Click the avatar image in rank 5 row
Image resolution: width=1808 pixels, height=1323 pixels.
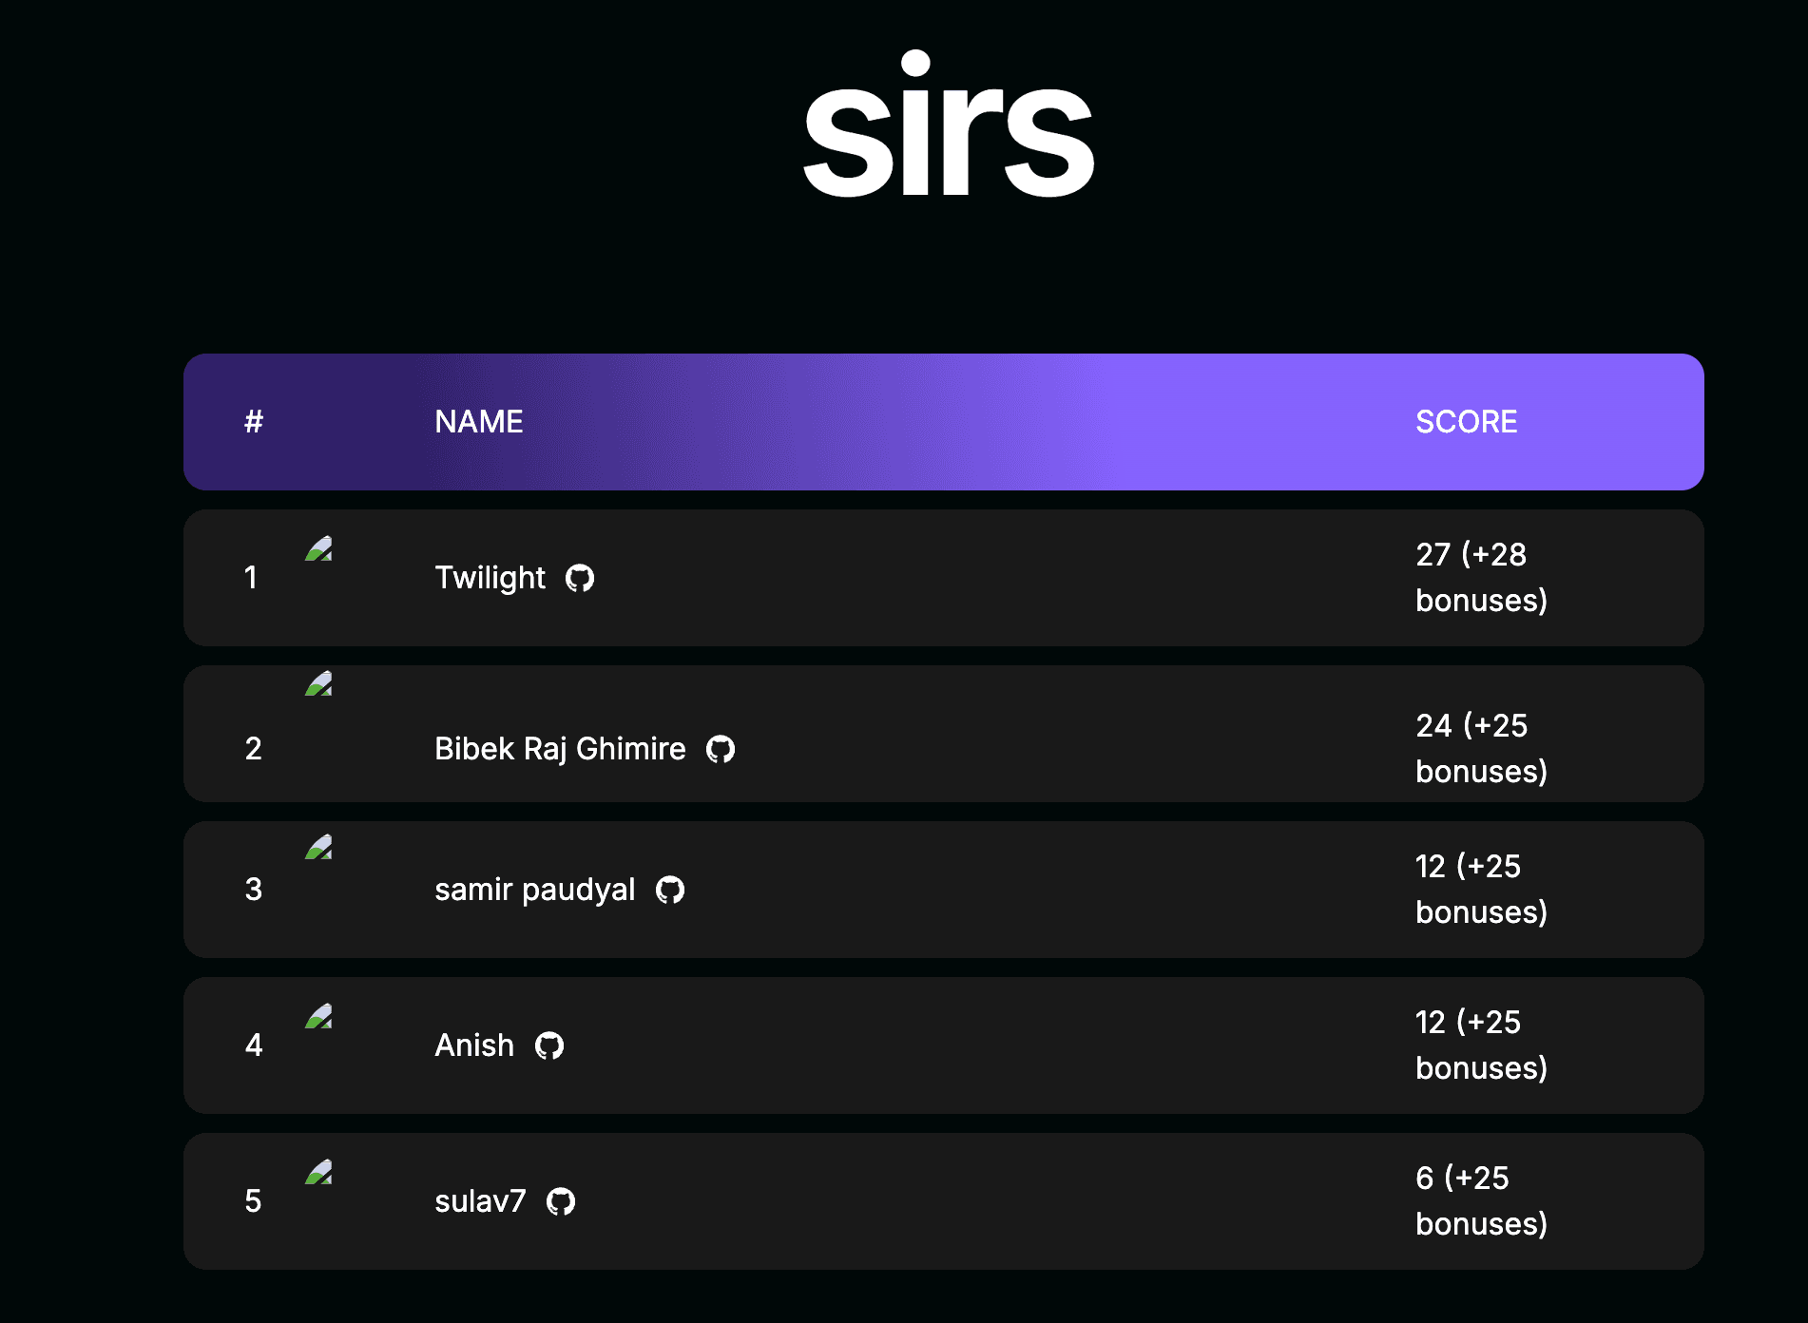point(318,1172)
